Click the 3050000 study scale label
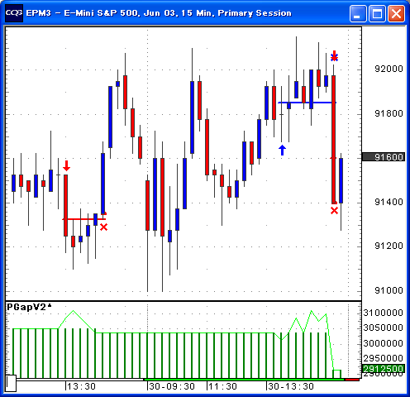Viewport: 410px width, 397px height. coord(384,328)
